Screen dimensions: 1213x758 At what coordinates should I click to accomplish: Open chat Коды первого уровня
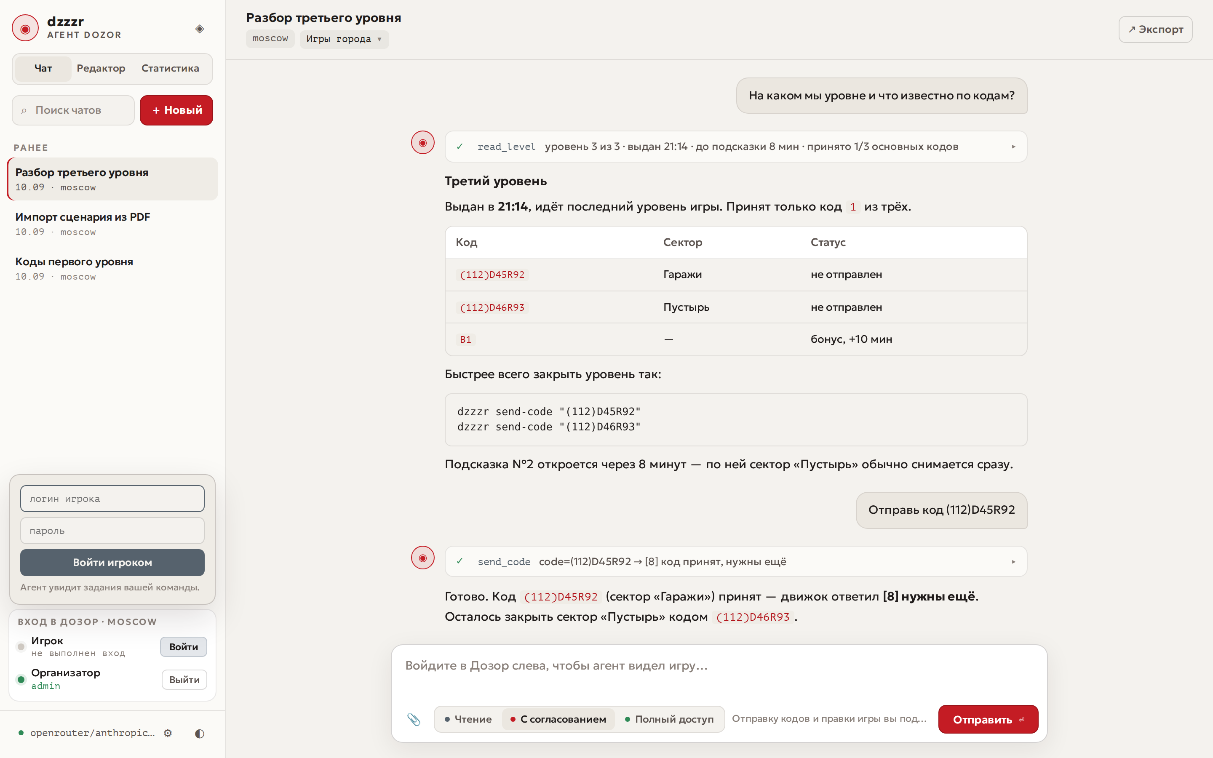pos(112,268)
